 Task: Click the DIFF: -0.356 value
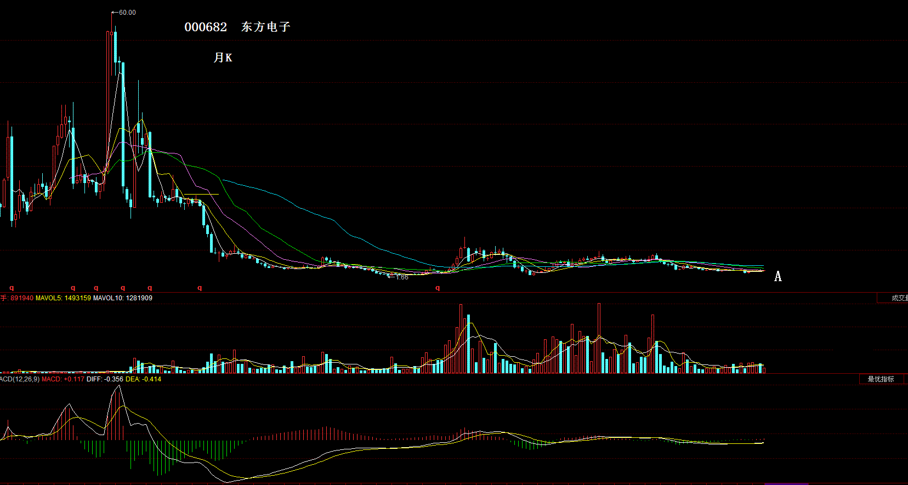pos(105,379)
